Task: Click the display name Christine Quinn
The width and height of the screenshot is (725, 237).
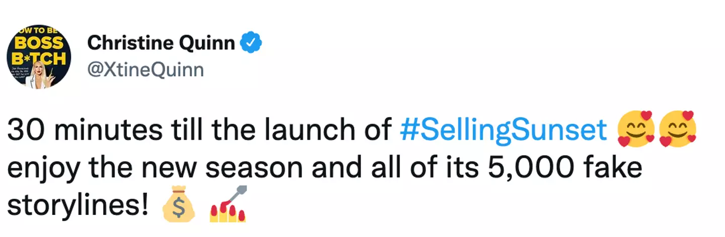Action: point(161,44)
